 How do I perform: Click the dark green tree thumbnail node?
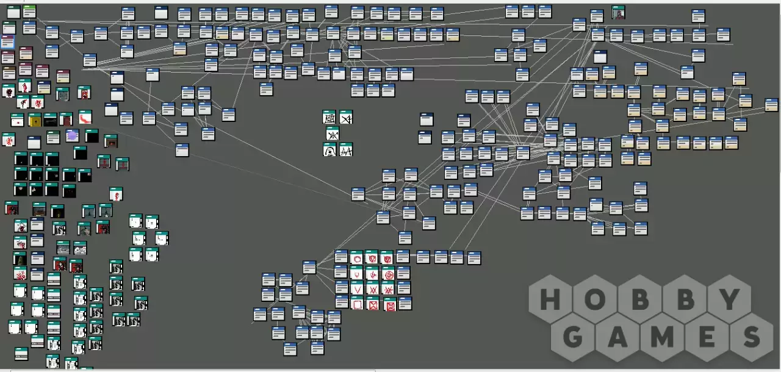point(20,259)
